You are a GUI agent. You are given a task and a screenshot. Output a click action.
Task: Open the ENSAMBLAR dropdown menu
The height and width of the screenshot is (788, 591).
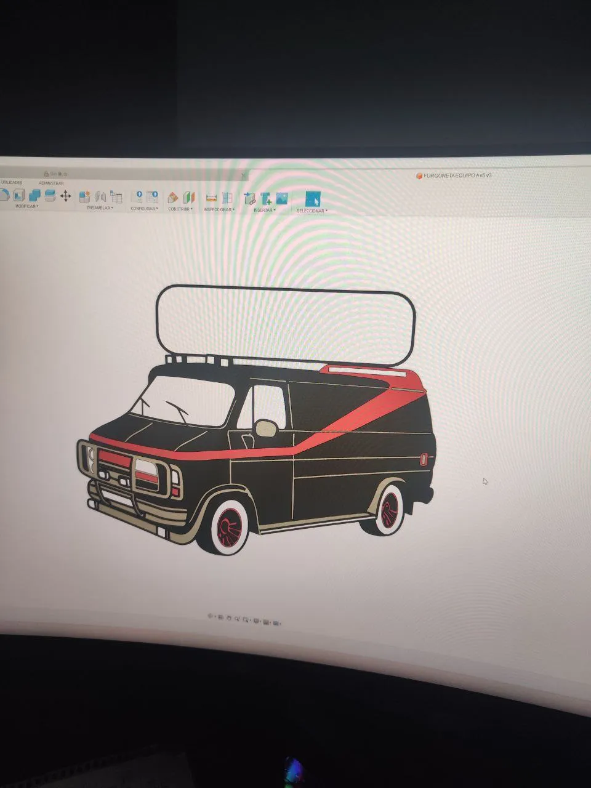coord(100,207)
